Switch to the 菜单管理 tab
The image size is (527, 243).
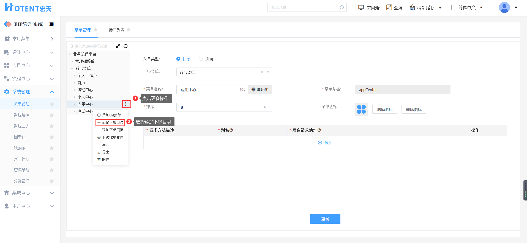(83, 30)
